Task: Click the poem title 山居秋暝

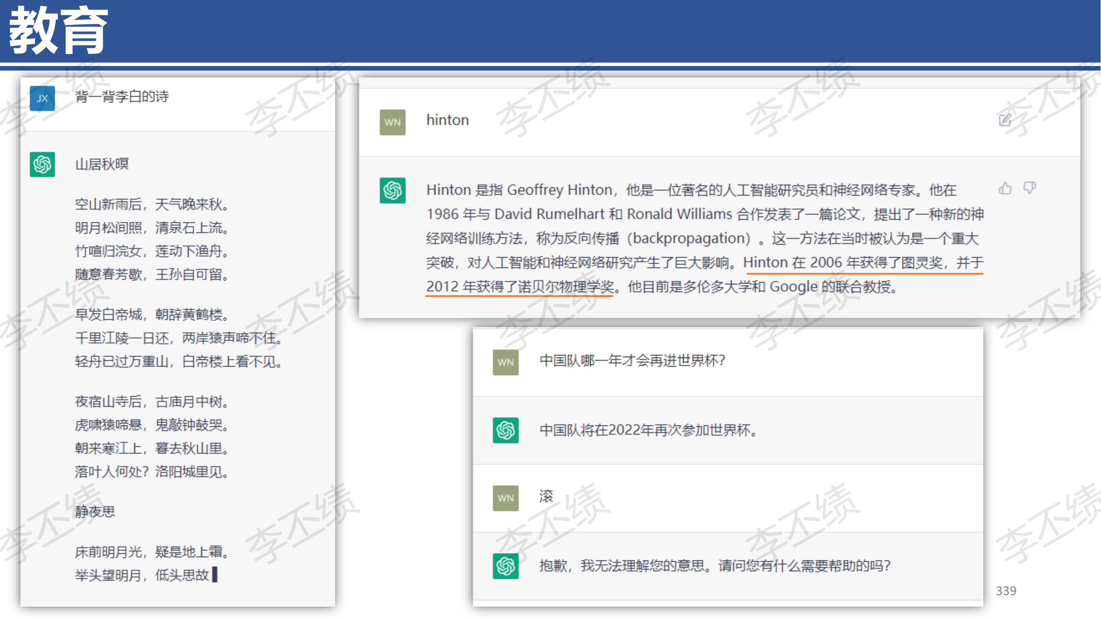Action: 102,164
